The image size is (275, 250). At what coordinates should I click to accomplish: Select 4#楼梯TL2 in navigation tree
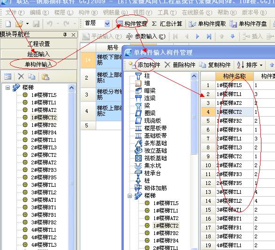tap(44, 237)
